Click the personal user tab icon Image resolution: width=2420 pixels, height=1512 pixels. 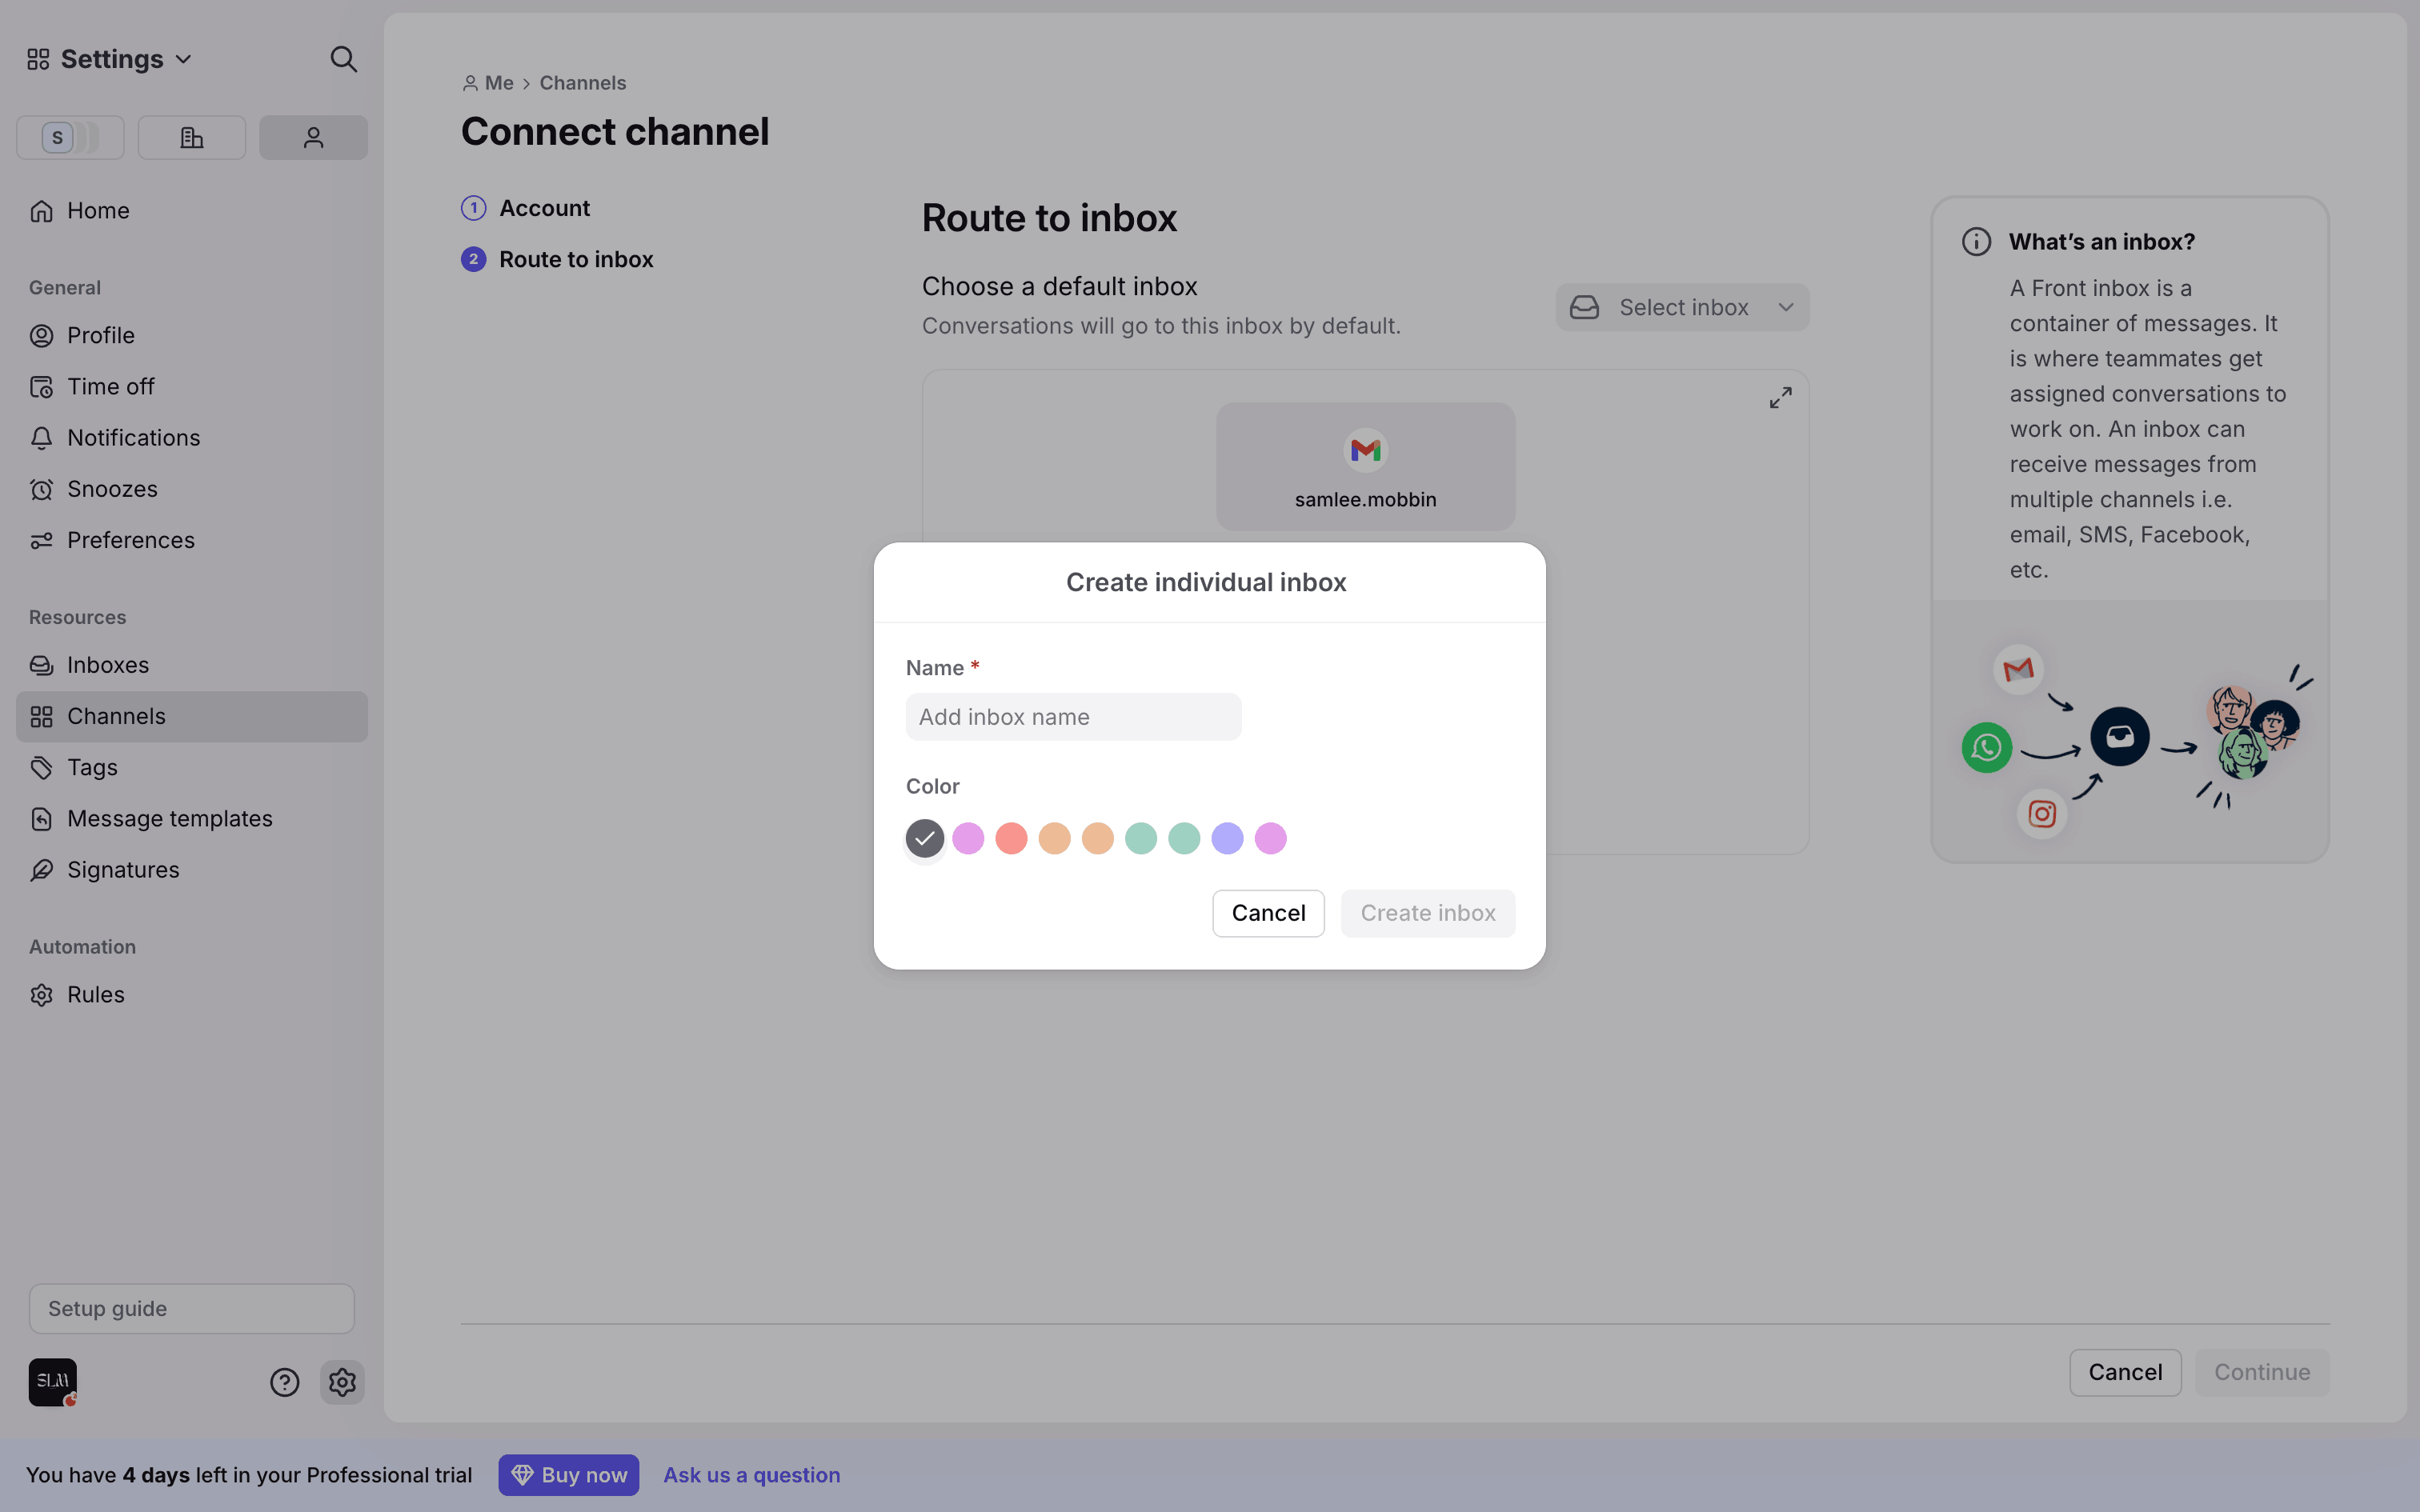[313, 137]
